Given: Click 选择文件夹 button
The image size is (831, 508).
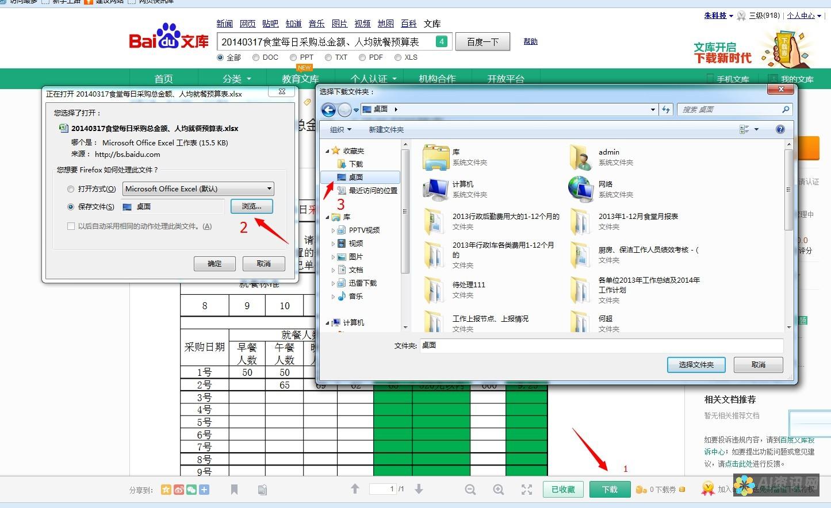Looking at the screenshot, I should pos(696,365).
